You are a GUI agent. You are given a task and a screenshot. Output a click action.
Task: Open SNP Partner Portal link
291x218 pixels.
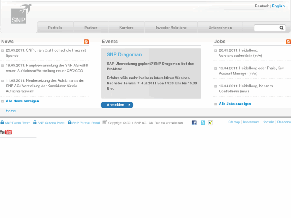[86, 123]
